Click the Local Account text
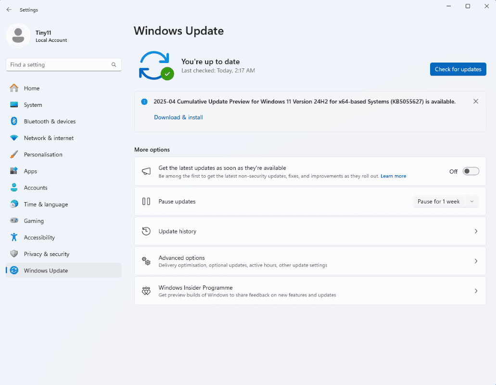 [x=51, y=40]
